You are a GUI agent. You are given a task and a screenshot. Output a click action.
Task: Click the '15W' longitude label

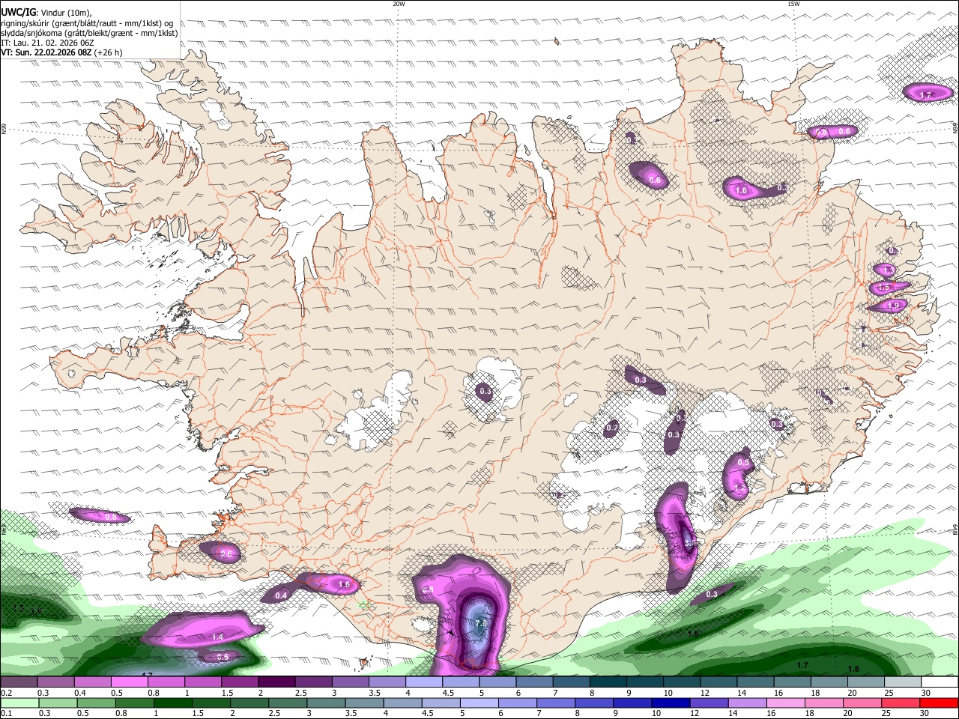click(793, 4)
